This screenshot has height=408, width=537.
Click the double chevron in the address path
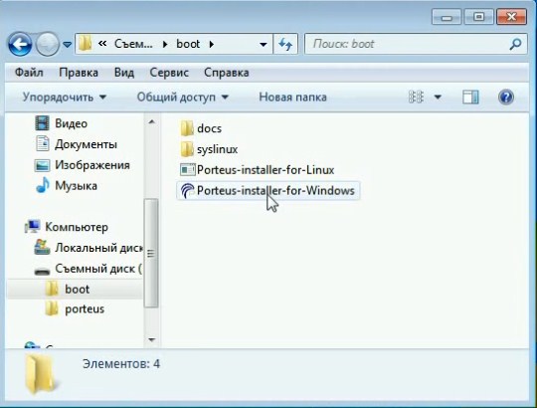(102, 44)
